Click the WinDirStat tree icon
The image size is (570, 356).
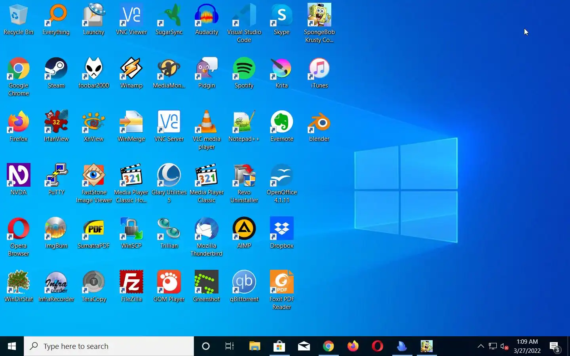click(19, 282)
